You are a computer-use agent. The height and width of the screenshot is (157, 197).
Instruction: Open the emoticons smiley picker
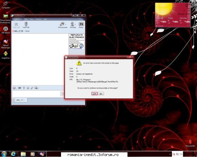click(x=14, y=88)
